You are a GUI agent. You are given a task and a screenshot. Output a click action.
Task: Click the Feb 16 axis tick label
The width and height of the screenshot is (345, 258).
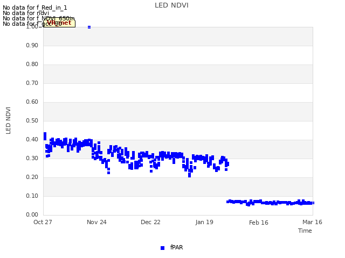point(259,223)
